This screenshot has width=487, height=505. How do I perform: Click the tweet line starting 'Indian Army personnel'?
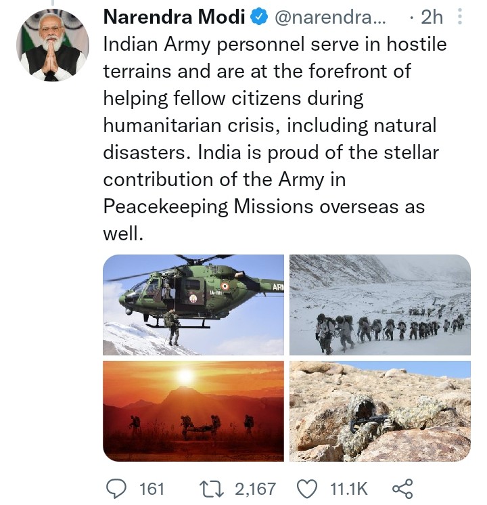pyautogui.click(x=275, y=45)
